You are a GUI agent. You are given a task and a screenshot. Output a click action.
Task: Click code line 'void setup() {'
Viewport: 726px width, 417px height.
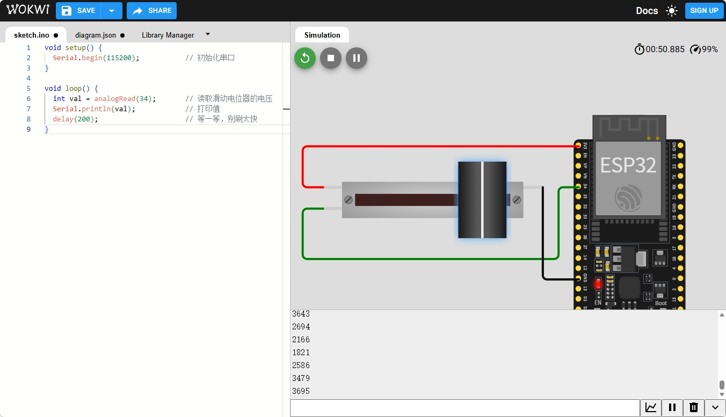(x=74, y=48)
